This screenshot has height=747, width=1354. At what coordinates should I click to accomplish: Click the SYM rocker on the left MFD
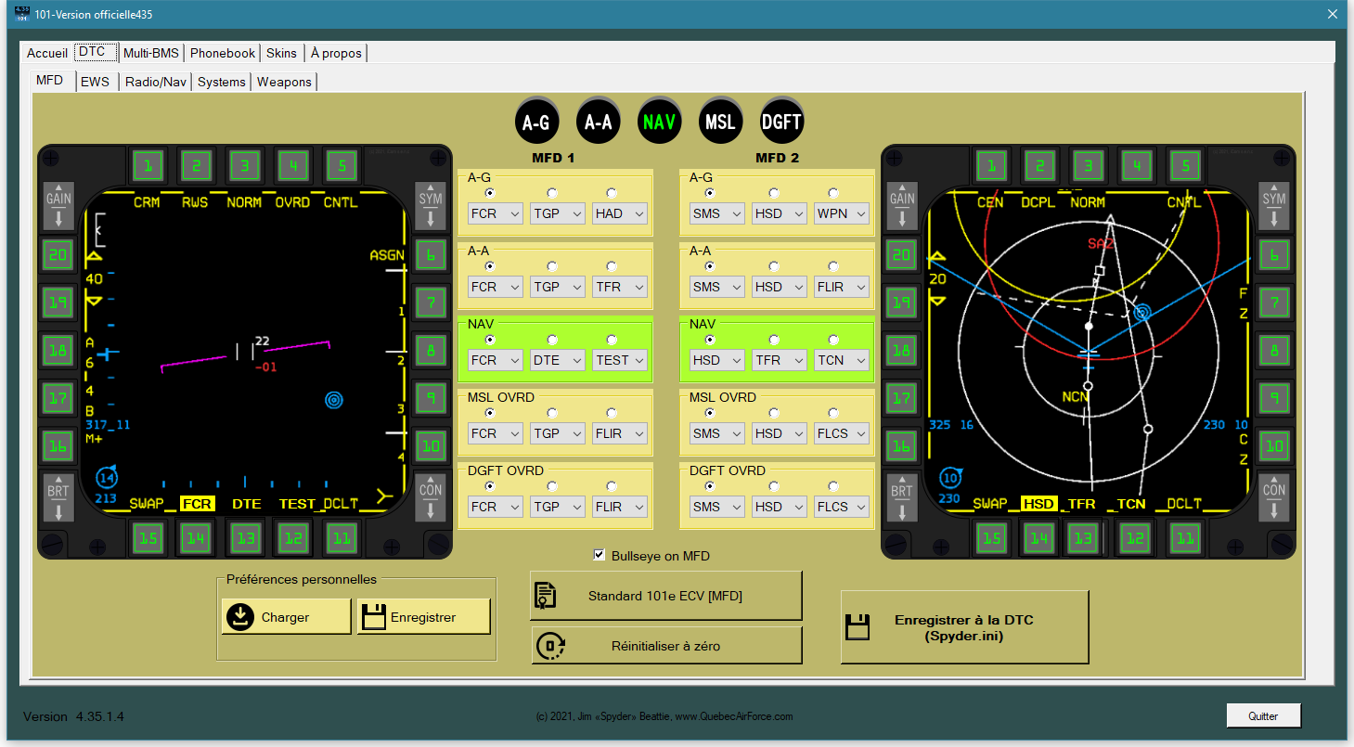(431, 205)
